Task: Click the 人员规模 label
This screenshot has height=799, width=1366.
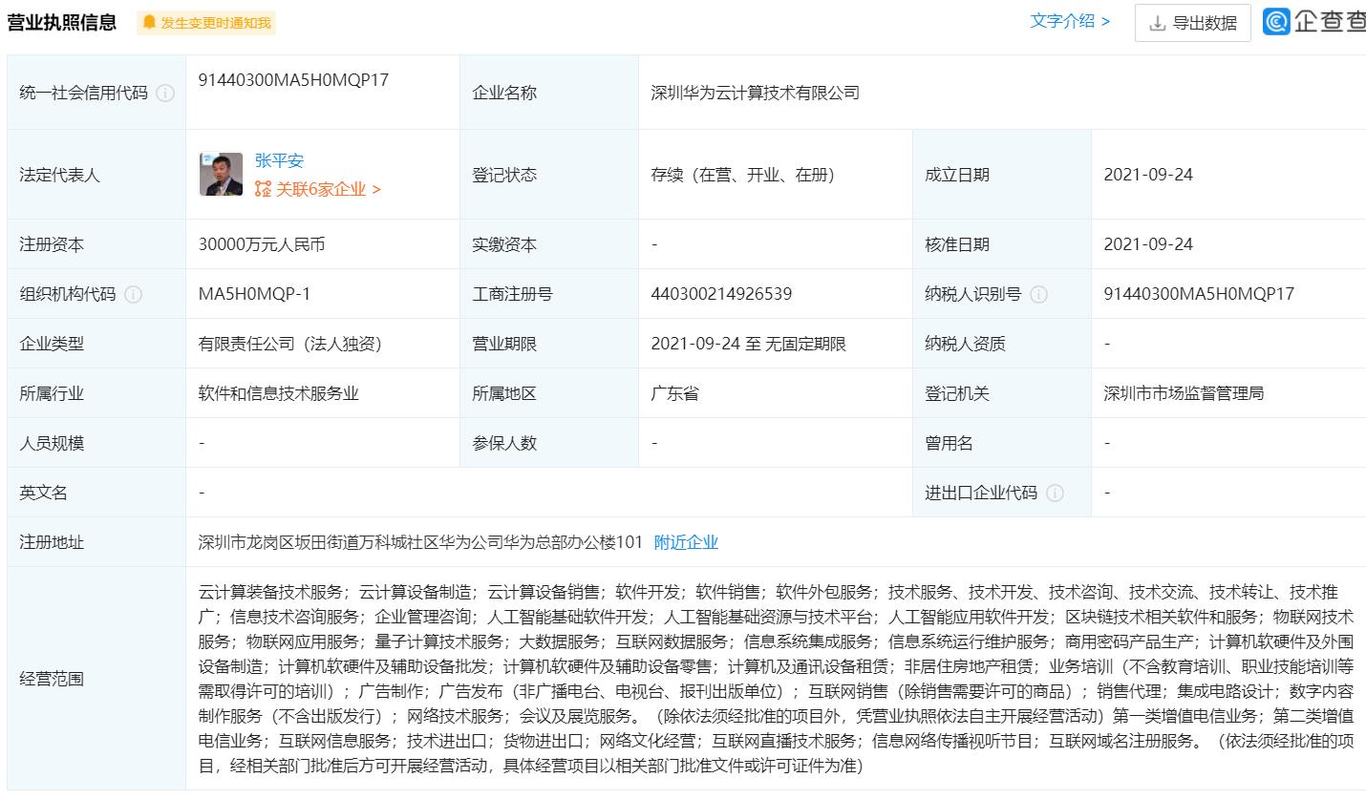Action: [x=52, y=443]
